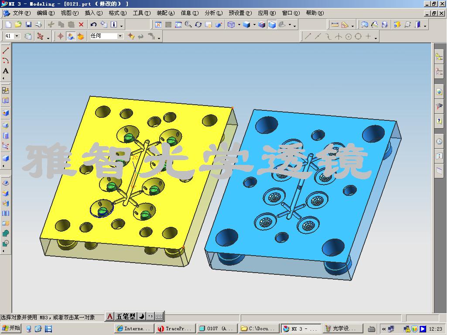Open the wireframe display style dropdown arrow
This screenshot has height=335, width=458.
[239, 25]
